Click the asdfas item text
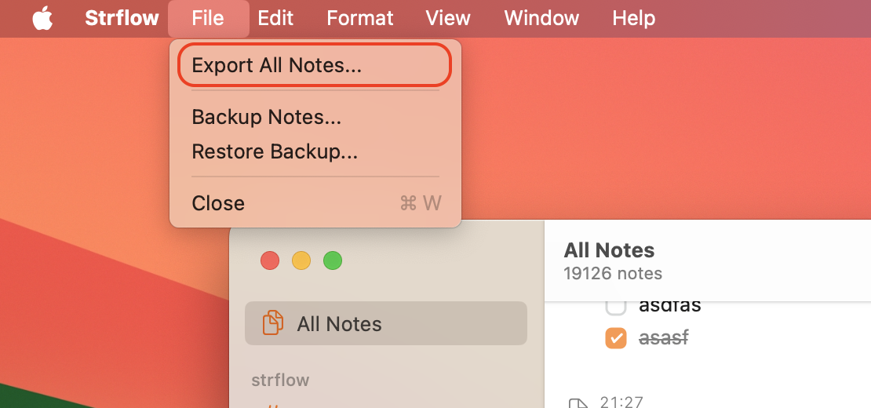The height and width of the screenshot is (408, 871). click(x=670, y=305)
